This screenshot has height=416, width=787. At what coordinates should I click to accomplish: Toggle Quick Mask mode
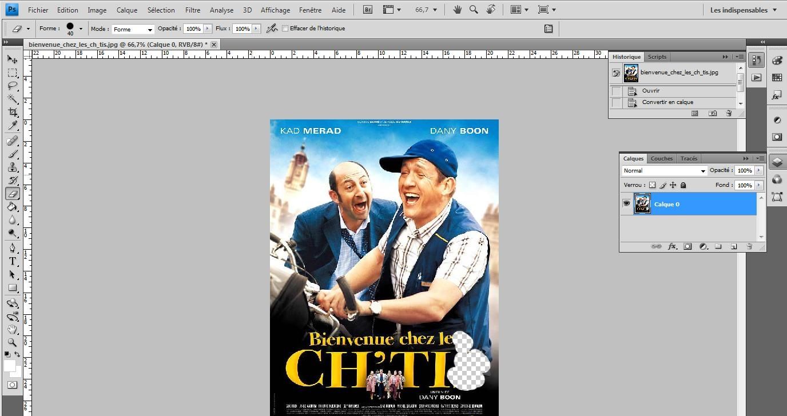12,385
